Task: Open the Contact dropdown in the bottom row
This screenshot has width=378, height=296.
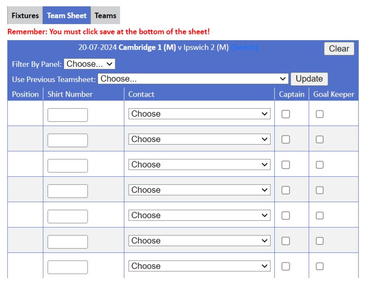Action: click(199, 266)
